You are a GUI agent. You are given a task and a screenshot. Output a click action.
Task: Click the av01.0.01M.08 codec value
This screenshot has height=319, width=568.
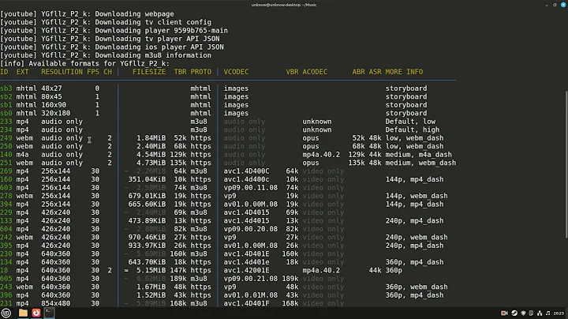click(x=251, y=295)
